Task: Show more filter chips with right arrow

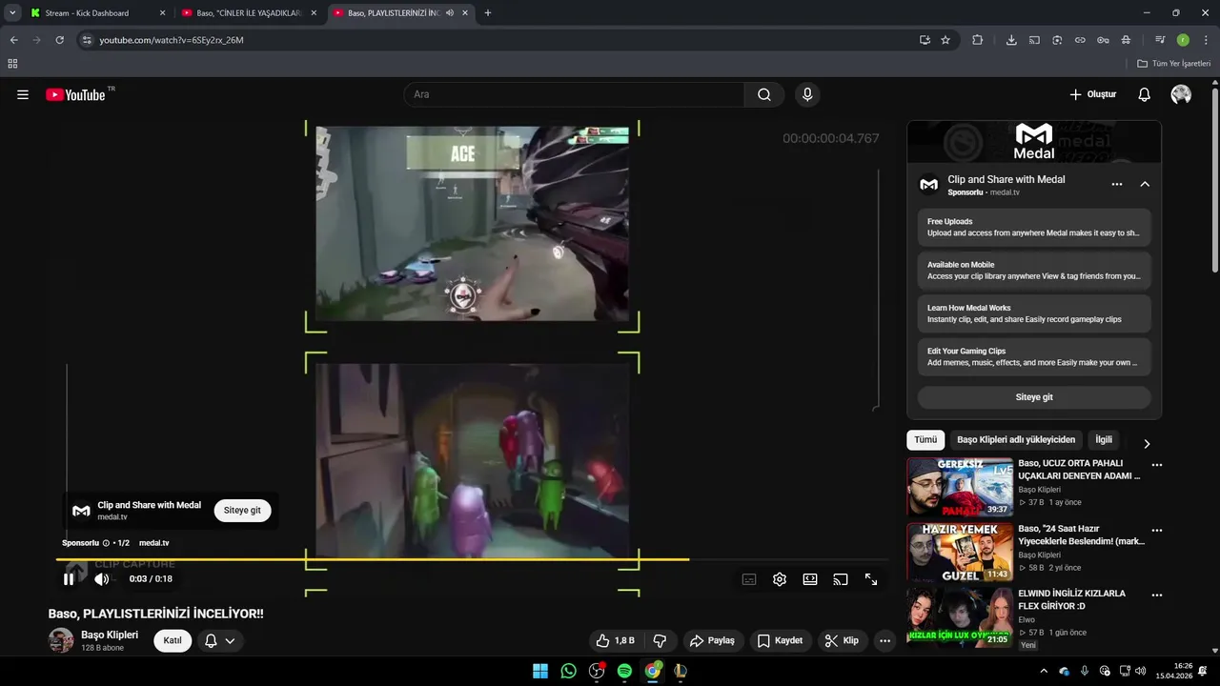Action: point(1147,443)
